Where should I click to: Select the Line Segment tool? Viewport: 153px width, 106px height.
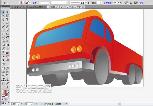pyautogui.click(x=3, y=23)
